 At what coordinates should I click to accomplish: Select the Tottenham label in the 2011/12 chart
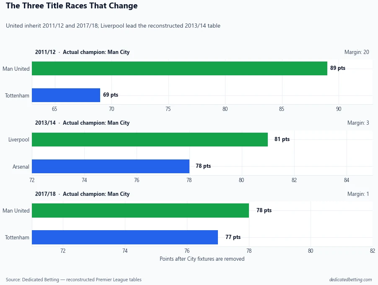point(17,95)
